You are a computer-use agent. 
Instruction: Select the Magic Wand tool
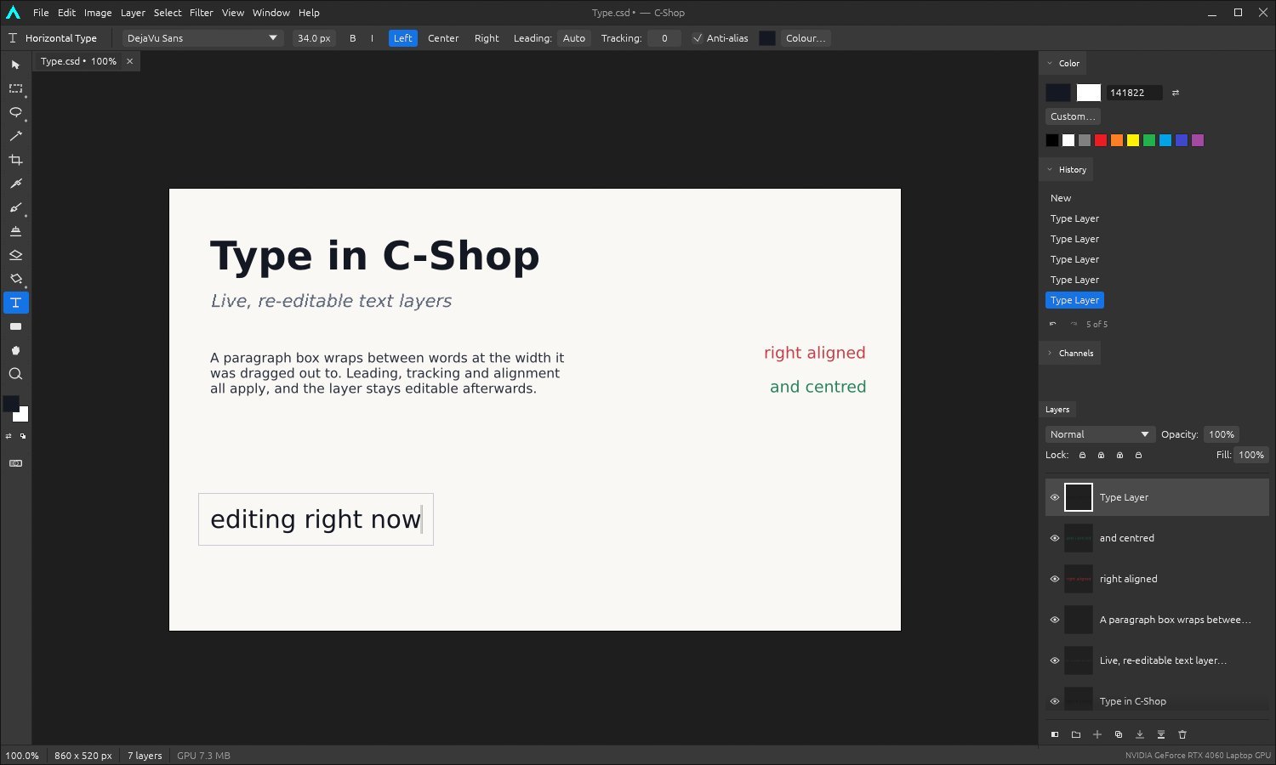click(x=15, y=136)
